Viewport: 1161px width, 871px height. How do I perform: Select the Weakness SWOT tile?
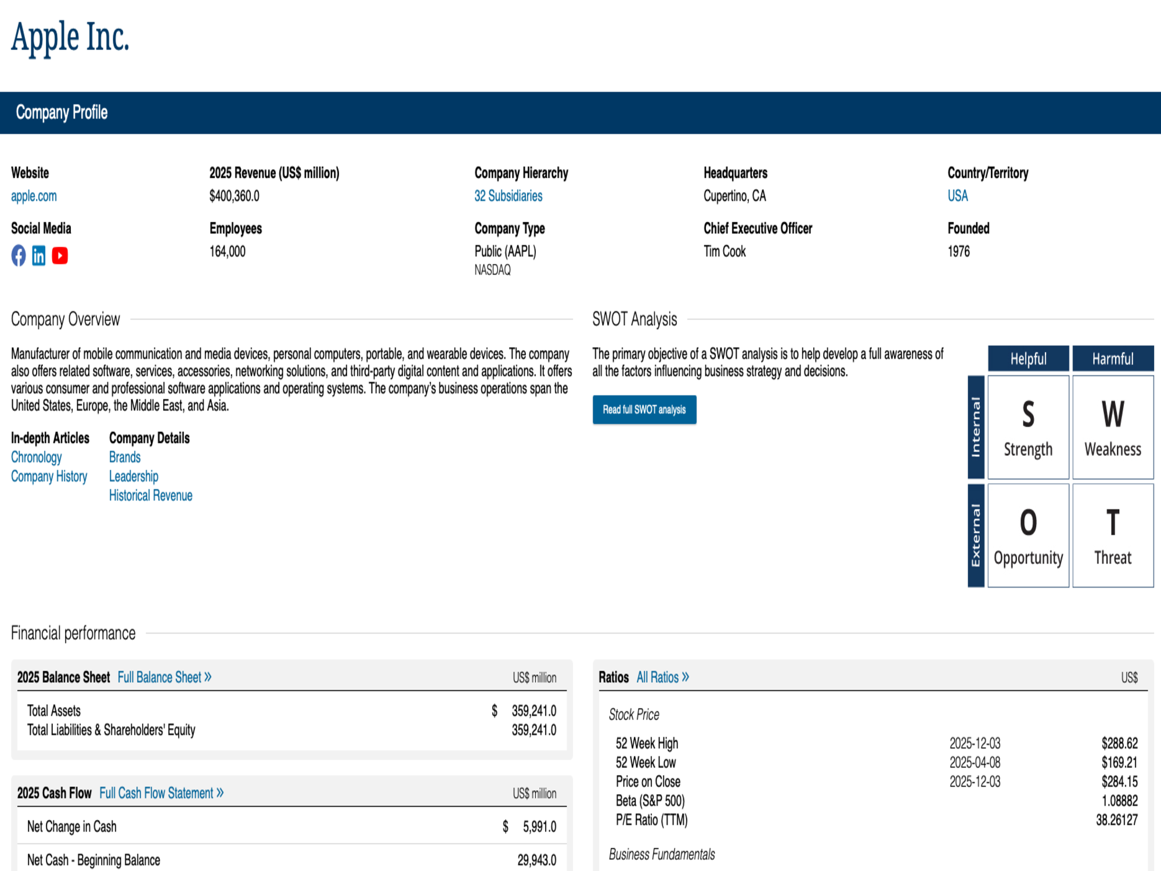tap(1113, 427)
